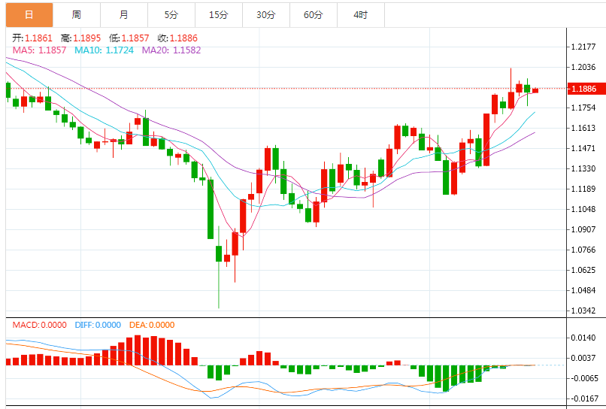Select the 日 daily timeframe tab
The image size is (606, 409).
pos(29,15)
